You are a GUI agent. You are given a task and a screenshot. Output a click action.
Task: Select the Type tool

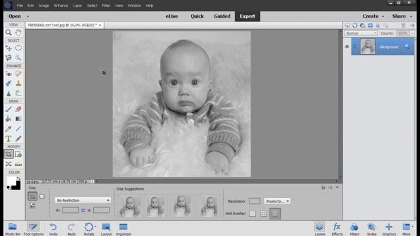tap(9, 138)
